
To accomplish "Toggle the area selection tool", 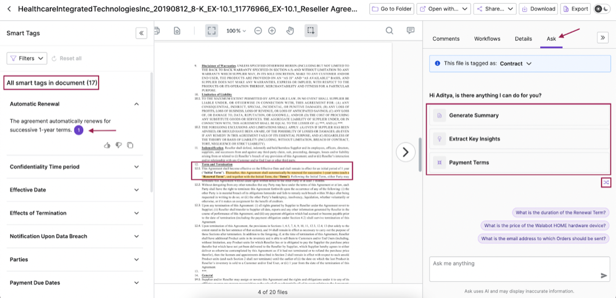I will pos(311,31).
